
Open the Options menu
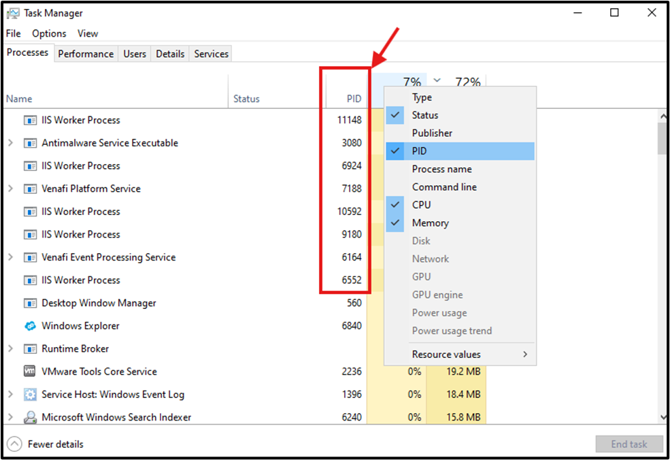coord(48,33)
